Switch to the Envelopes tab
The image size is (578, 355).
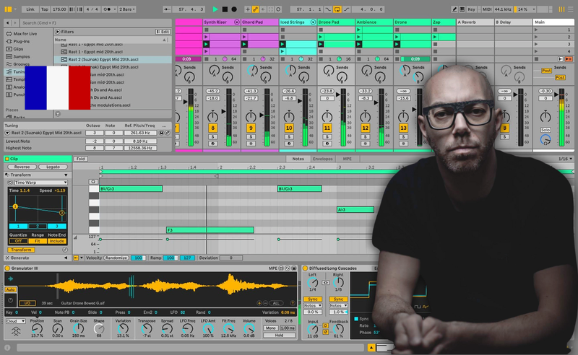(x=322, y=159)
